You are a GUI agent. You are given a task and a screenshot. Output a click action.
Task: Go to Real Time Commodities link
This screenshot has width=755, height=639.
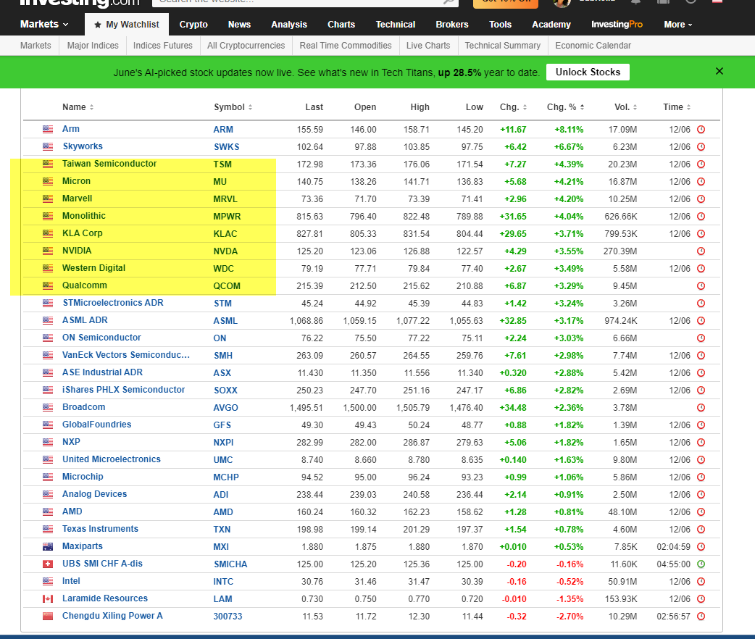(346, 46)
